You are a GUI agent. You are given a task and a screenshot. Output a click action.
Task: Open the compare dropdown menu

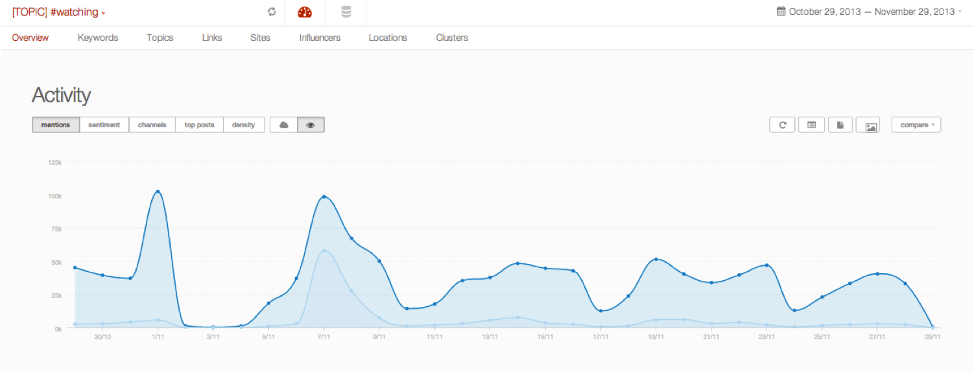916,125
